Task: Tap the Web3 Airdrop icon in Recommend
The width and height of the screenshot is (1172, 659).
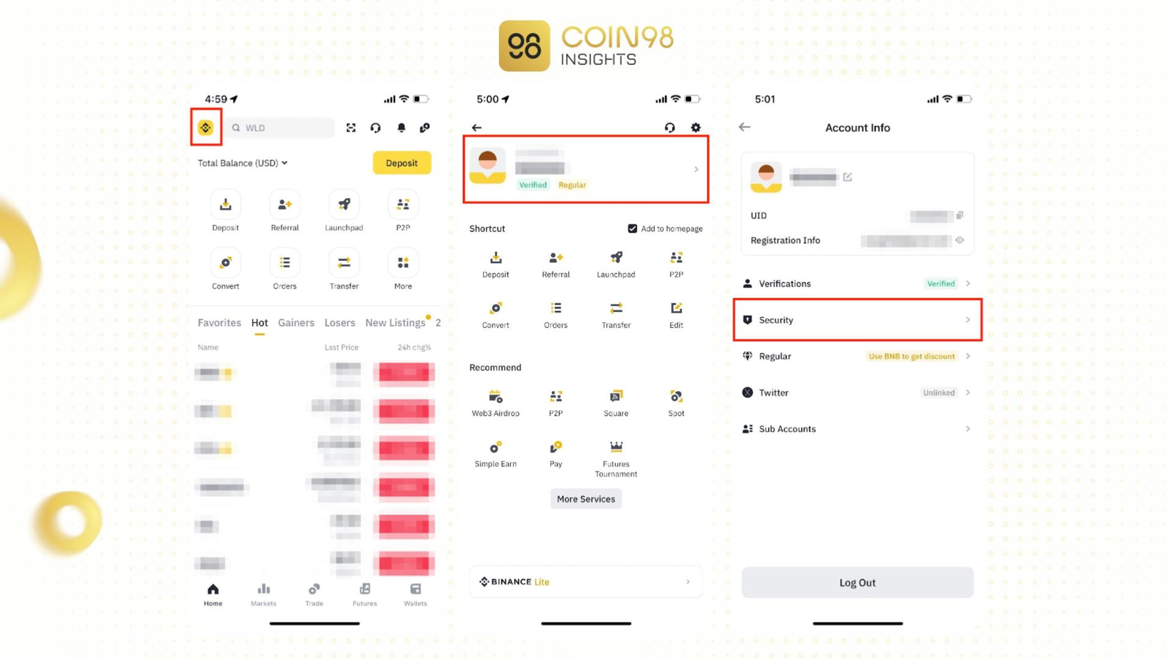Action: click(495, 400)
